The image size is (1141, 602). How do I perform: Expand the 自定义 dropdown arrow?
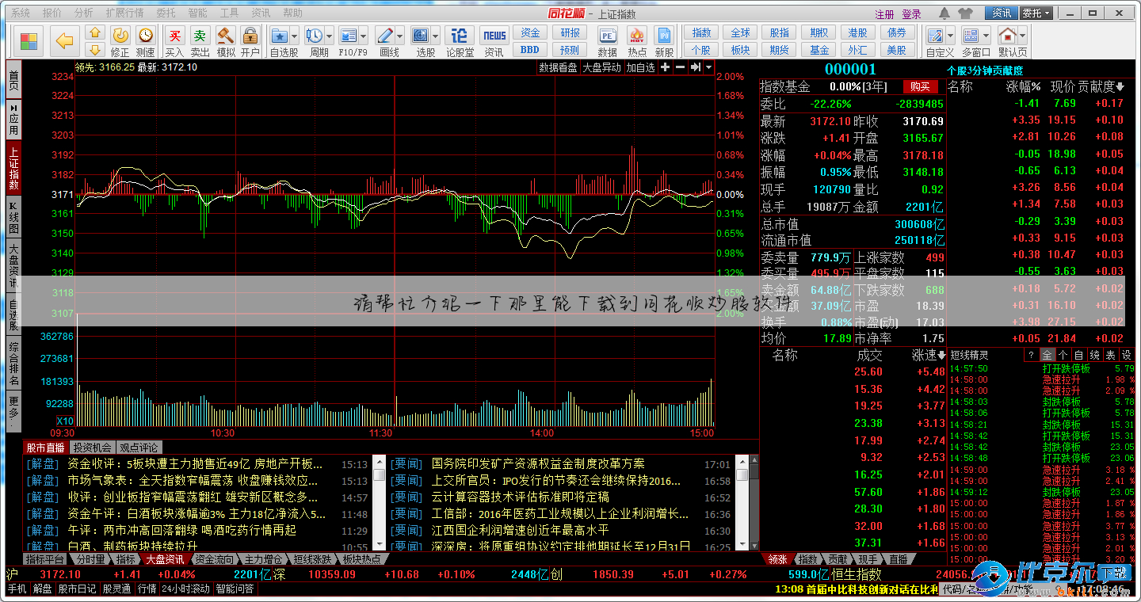(949, 36)
